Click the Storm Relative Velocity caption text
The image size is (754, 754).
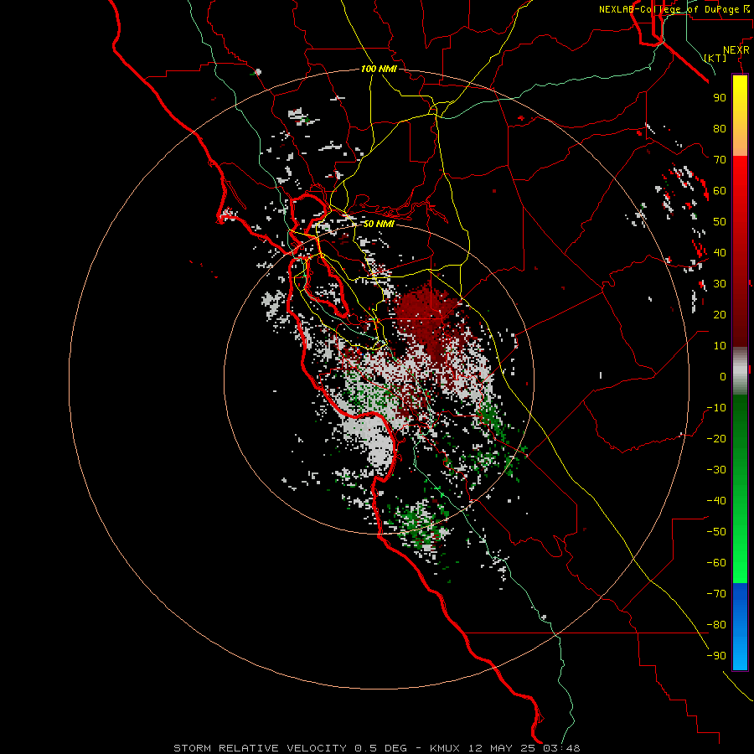[x=376, y=748]
